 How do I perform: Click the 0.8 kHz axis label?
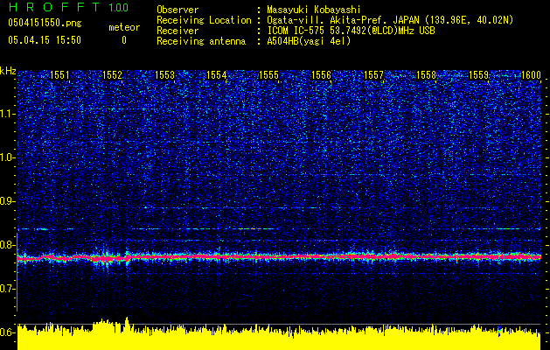tap(7, 245)
